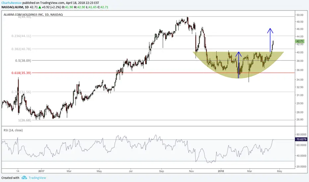
Task: Open the ChartsAvenue author link
Action: [11, 3]
